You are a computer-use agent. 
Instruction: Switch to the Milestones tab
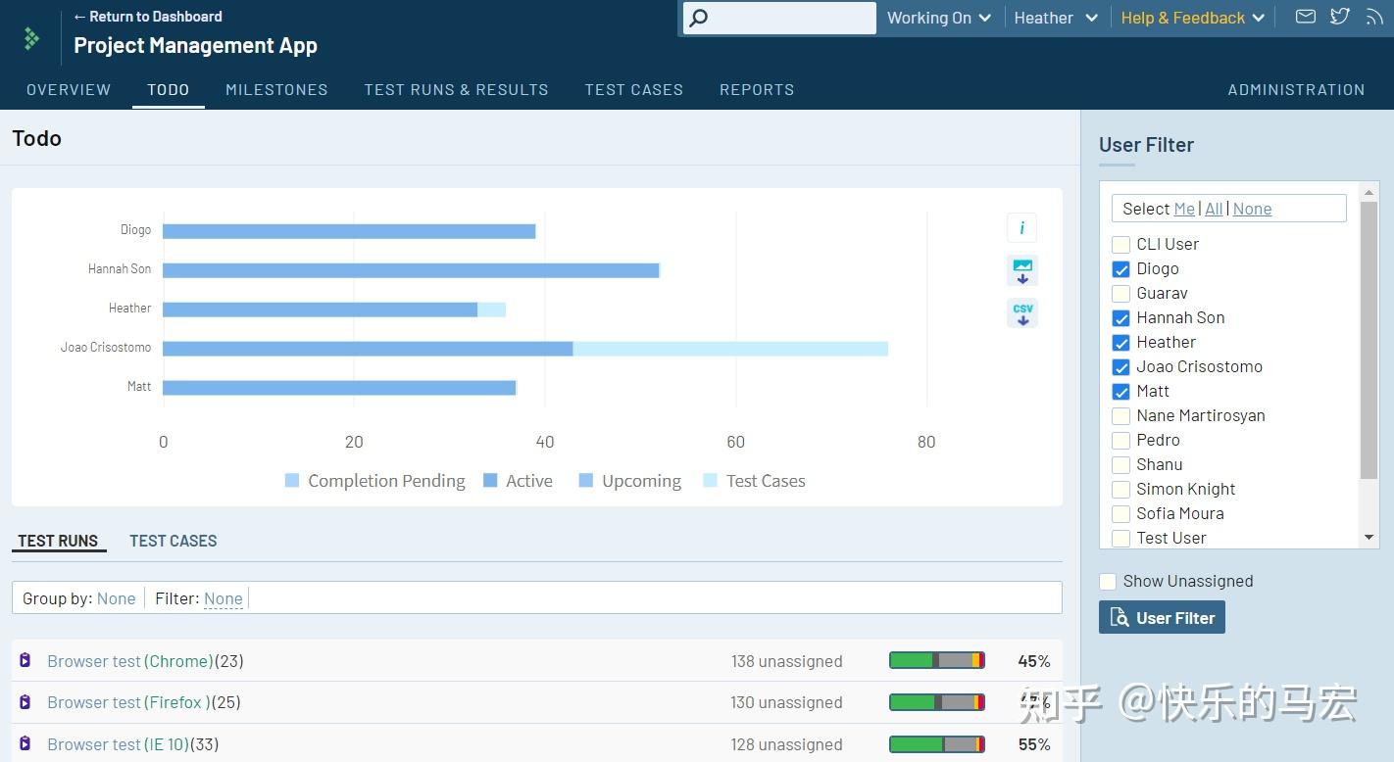tap(276, 89)
